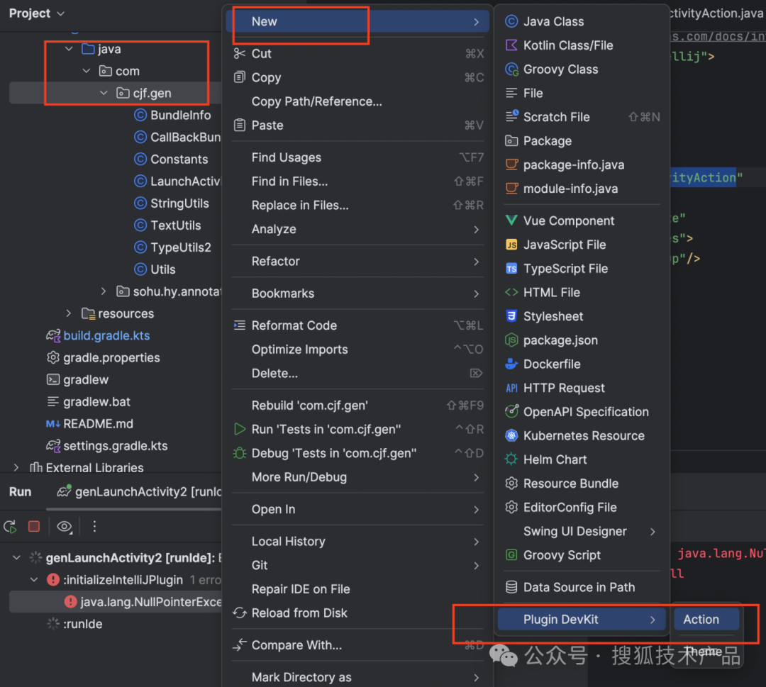Click the Helm Chart icon
Image resolution: width=766 pixels, height=687 pixels.
[511, 459]
